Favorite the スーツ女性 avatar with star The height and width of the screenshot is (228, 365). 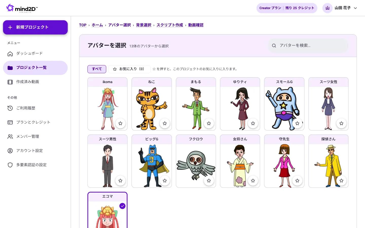pos(341,123)
